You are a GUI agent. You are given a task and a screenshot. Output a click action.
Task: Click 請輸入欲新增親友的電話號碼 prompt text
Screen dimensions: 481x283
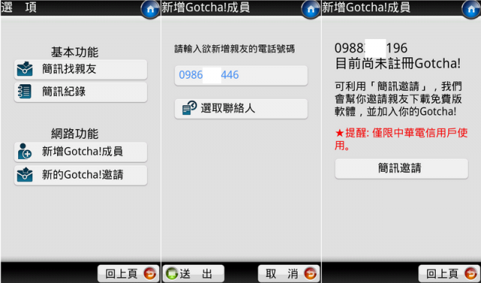pos(234,49)
